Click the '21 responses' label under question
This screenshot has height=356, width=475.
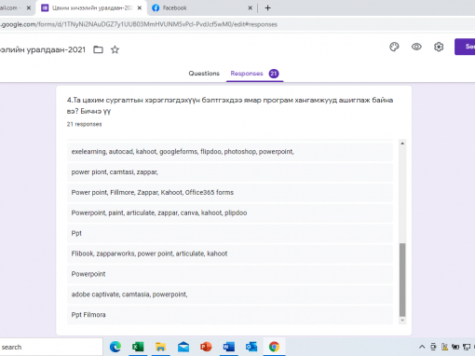pos(84,124)
